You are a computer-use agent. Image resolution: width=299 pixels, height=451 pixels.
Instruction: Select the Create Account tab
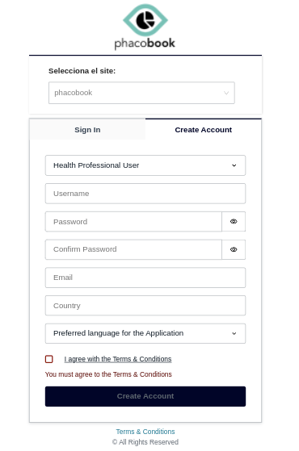pyautogui.click(x=204, y=130)
